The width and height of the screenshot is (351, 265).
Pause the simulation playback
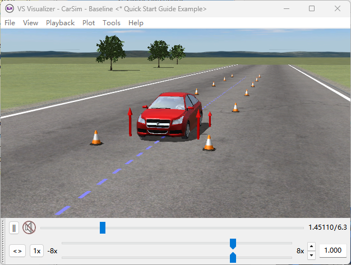14,228
